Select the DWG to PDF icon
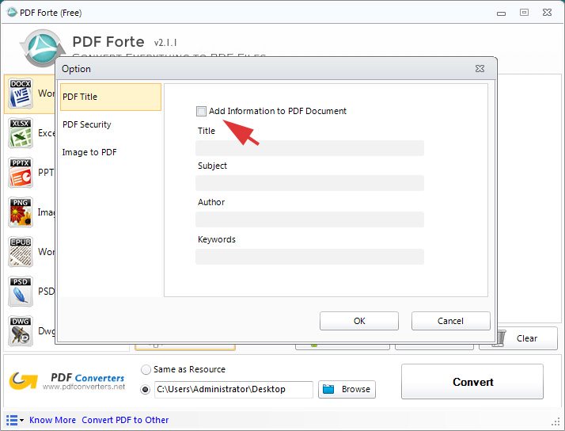This screenshot has width=565, height=431. pos(21,331)
